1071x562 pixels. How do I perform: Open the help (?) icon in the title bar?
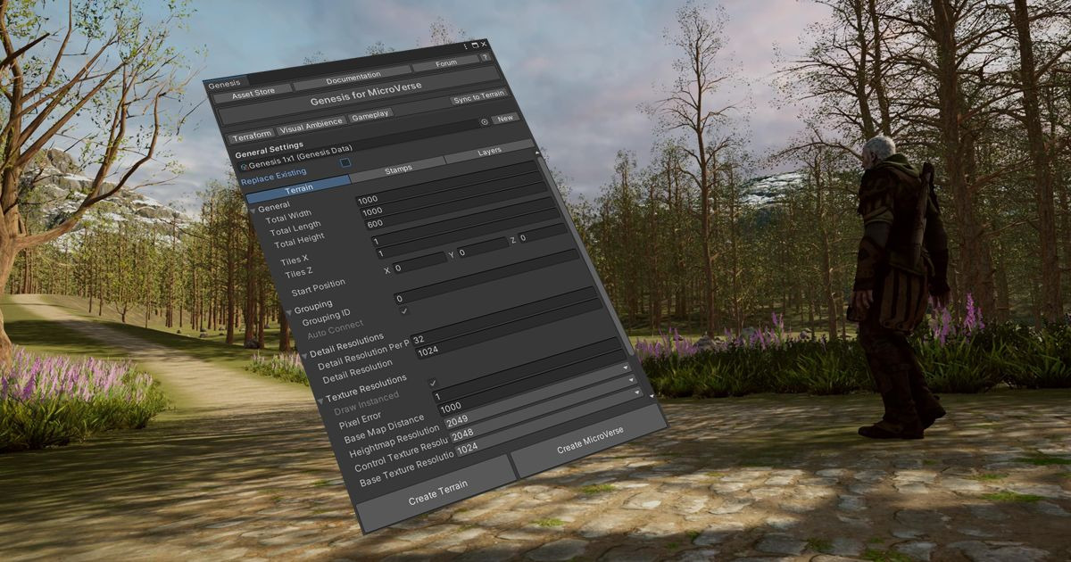pyautogui.click(x=486, y=57)
